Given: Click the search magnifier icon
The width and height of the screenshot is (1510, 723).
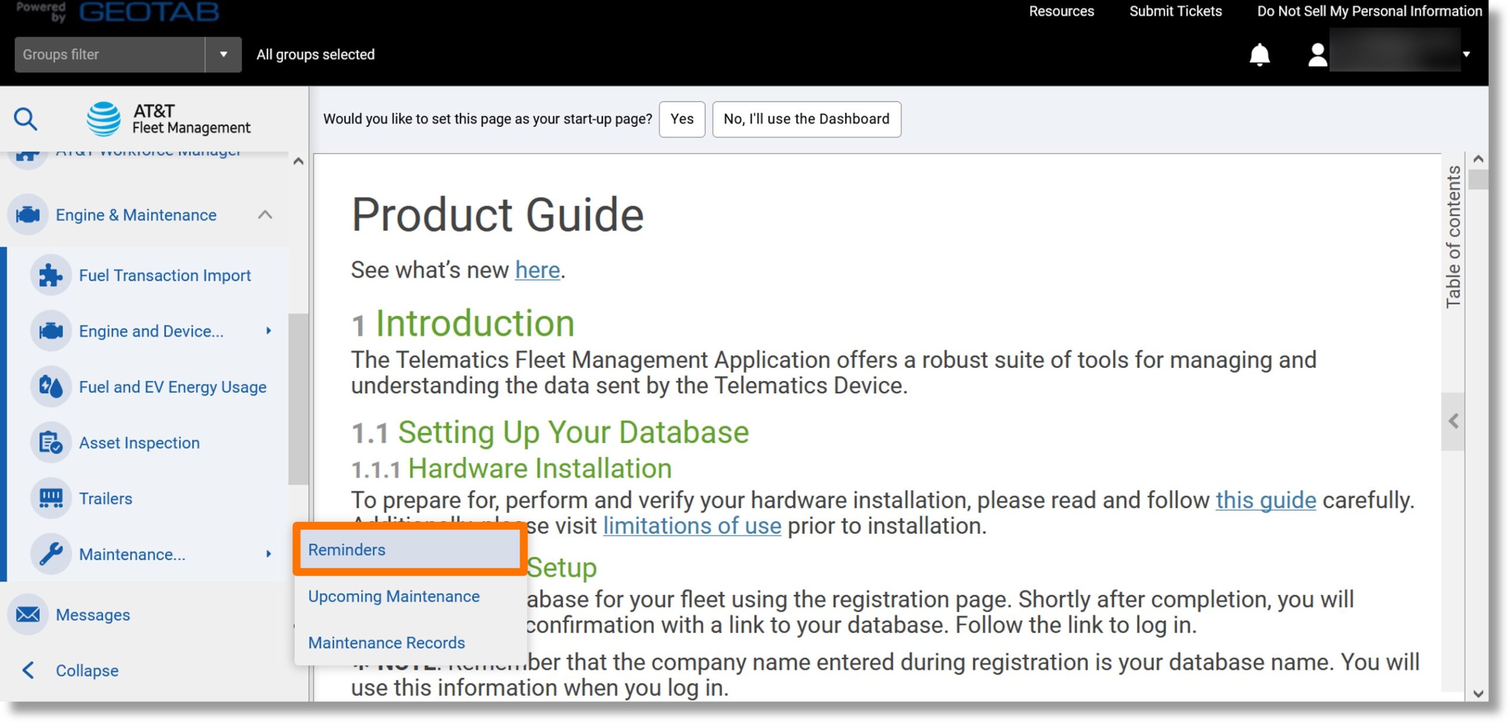Looking at the screenshot, I should 25,119.
